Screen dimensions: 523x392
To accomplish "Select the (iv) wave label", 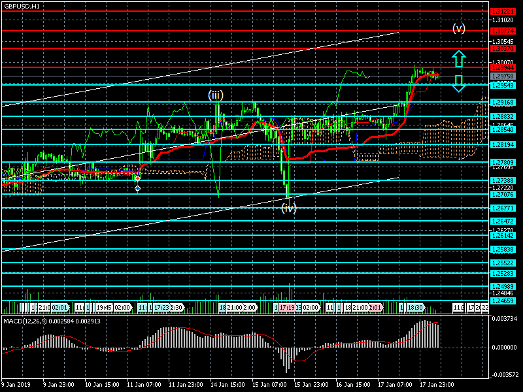I will point(288,208).
